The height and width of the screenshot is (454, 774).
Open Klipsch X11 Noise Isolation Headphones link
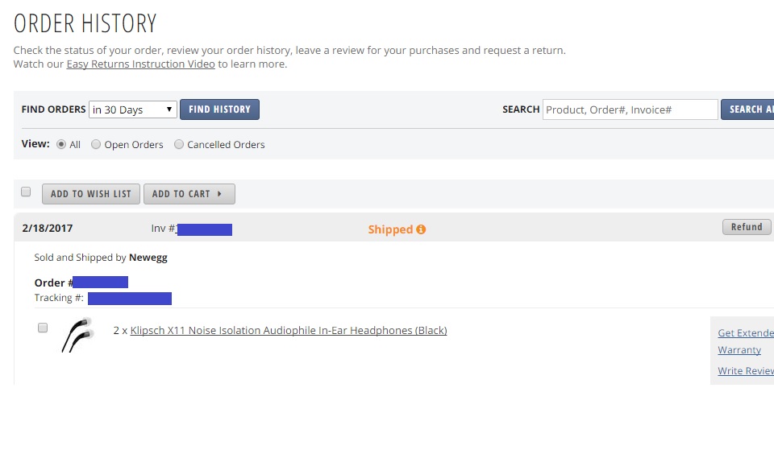[289, 330]
